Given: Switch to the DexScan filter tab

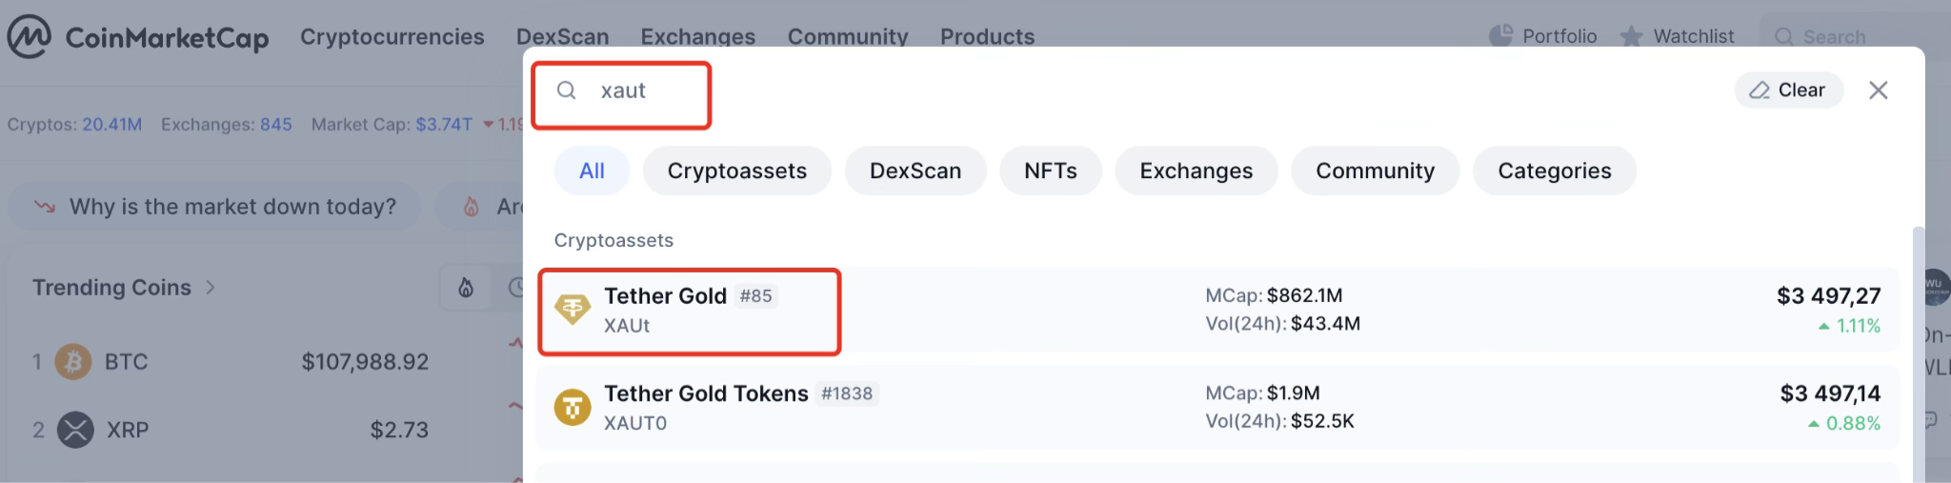Looking at the screenshot, I should [x=915, y=171].
